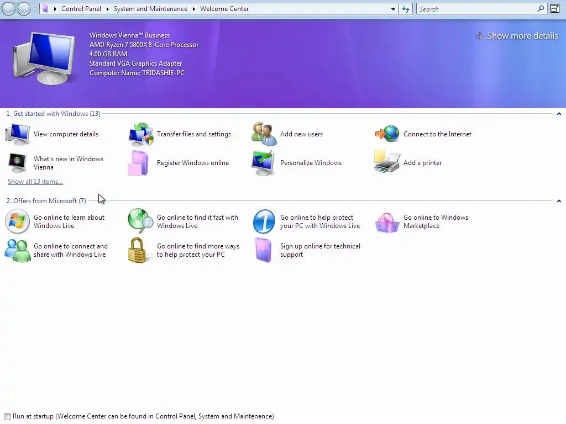This screenshot has width=566, height=424.
Task: Click Register Windows online label
Action: point(193,163)
